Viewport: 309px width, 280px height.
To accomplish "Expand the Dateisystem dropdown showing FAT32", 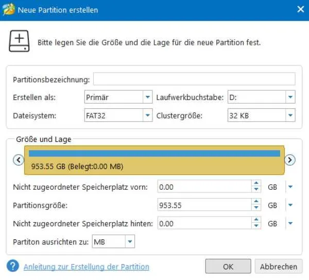I will pyautogui.click(x=148, y=115).
